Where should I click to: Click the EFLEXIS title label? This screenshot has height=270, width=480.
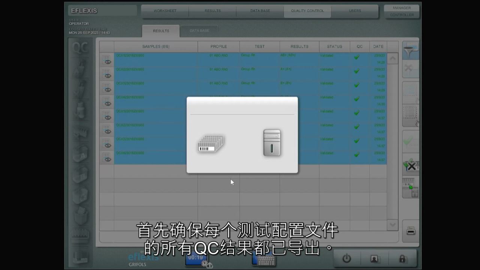click(84, 11)
